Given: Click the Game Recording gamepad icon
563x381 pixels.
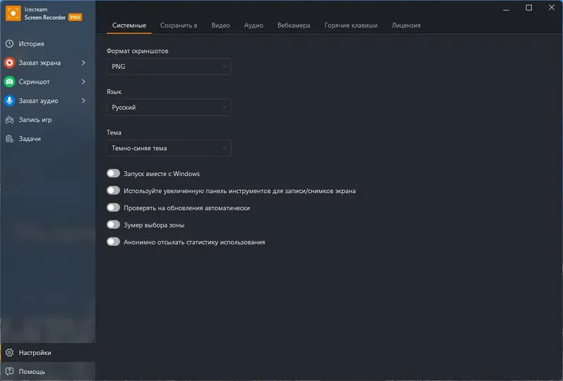Looking at the screenshot, I should [10, 120].
